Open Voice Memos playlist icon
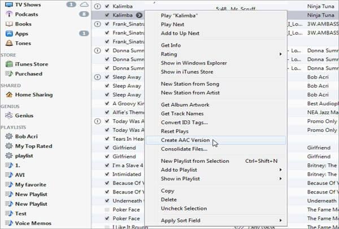 (x=9, y=223)
